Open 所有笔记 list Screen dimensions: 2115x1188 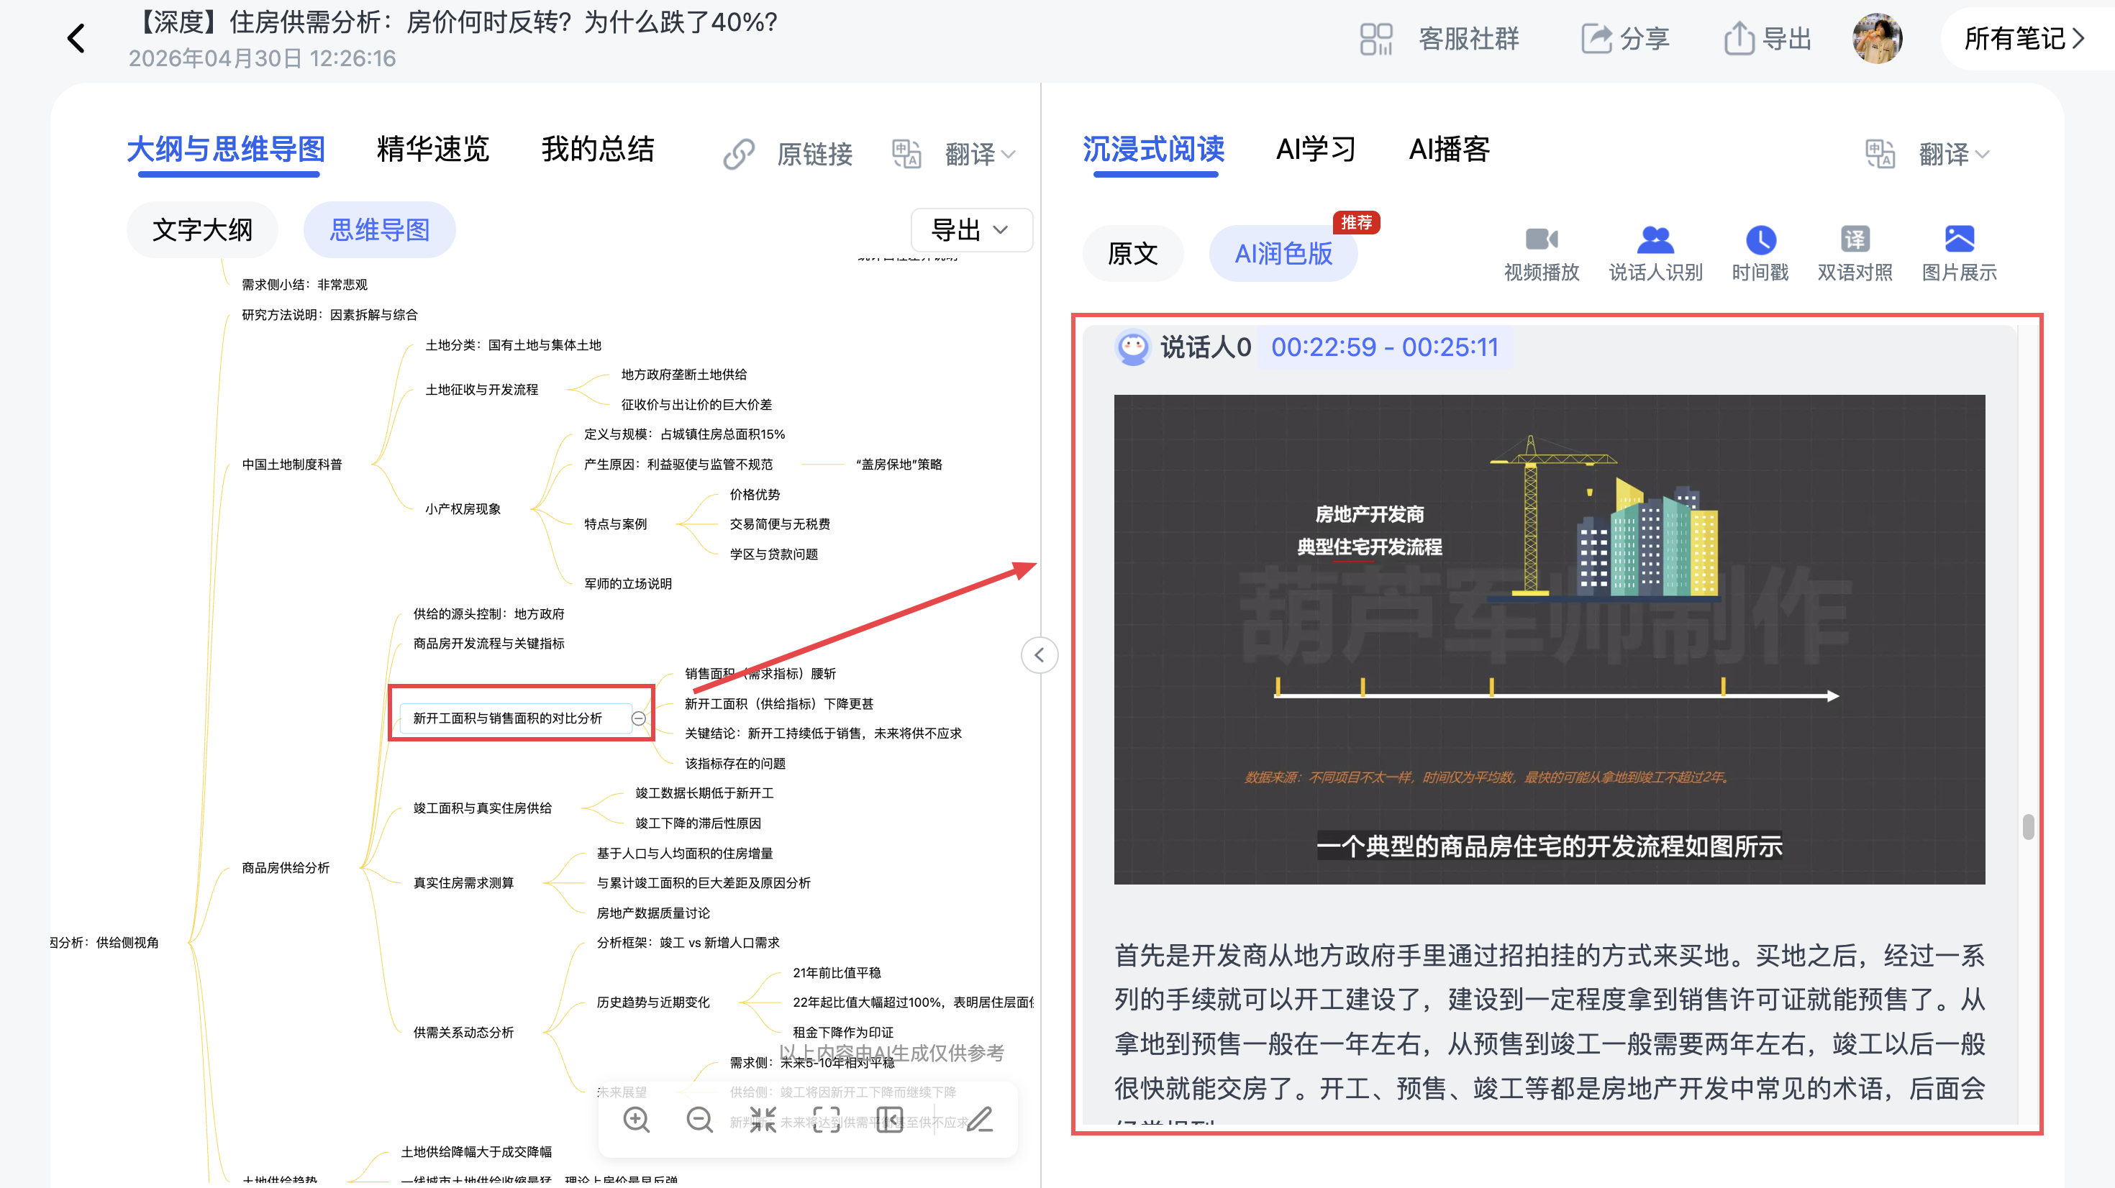(x=2024, y=39)
